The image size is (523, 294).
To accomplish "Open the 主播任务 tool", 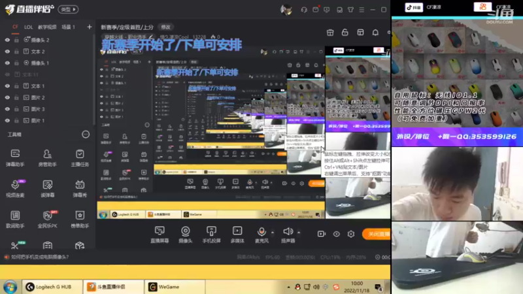I will [80, 158].
